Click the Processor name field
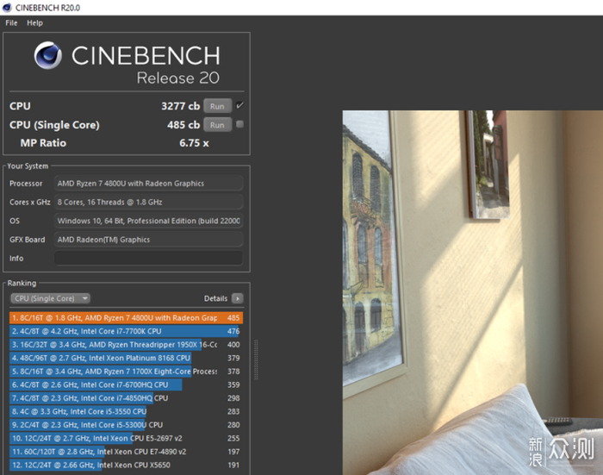The height and width of the screenshot is (475, 603). coord(148,184)
